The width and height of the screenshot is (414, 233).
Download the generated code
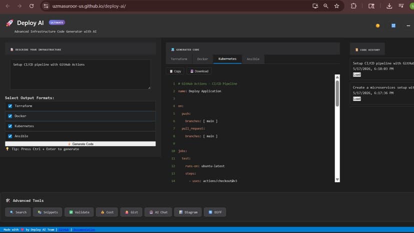click(x=199, y=71)
